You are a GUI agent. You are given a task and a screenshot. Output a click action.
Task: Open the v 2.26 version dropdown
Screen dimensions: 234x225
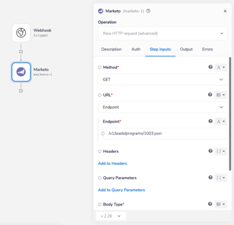pos(111,216)
